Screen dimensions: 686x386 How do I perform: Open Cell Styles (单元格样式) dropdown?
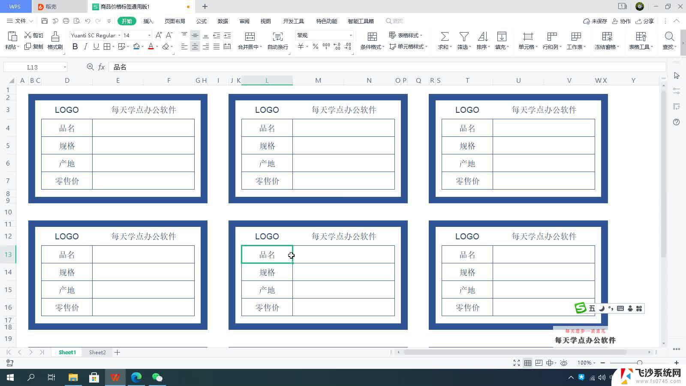click(408, 46)
